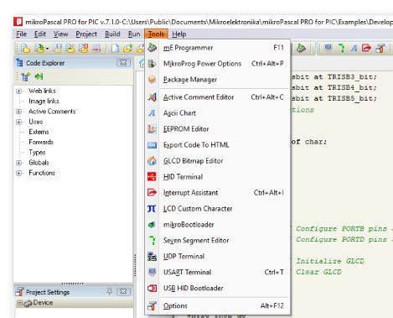Click Ascii Chart letter A toolbar icon

click(x=354, y=48)
